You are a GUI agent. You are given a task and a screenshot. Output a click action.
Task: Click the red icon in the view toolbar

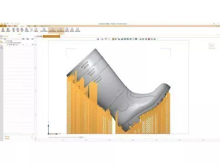pyautogui.click(x=149, y=39)
